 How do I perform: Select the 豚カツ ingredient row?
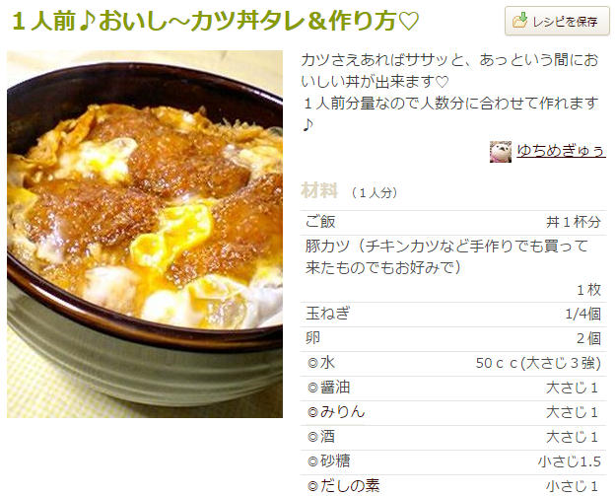pos(453,269)
